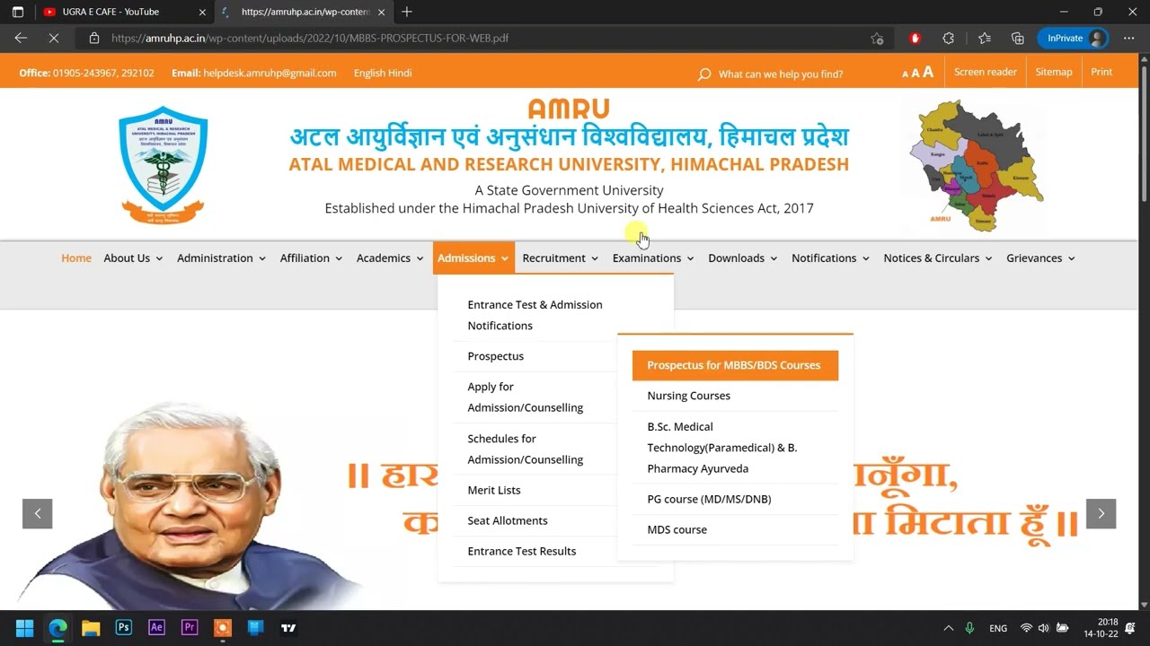Add page to favorites star icon

click(877, 39)
